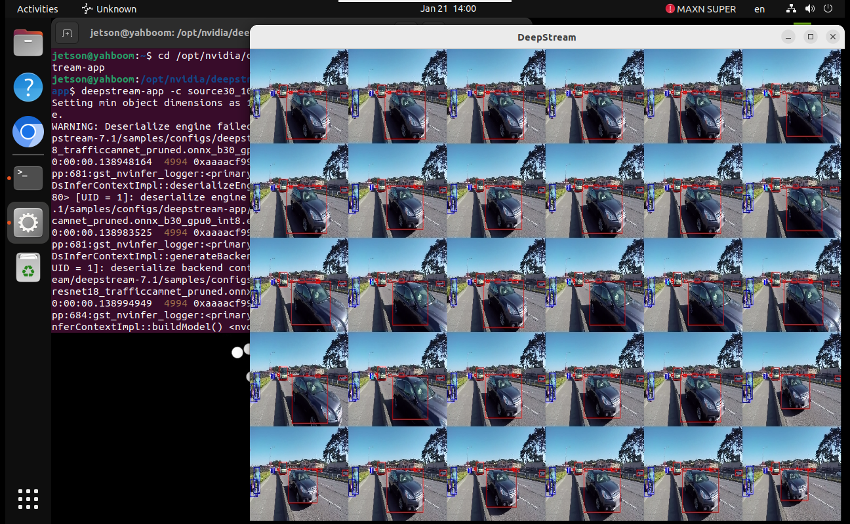Open the Files app in the dock

(28, 44)
